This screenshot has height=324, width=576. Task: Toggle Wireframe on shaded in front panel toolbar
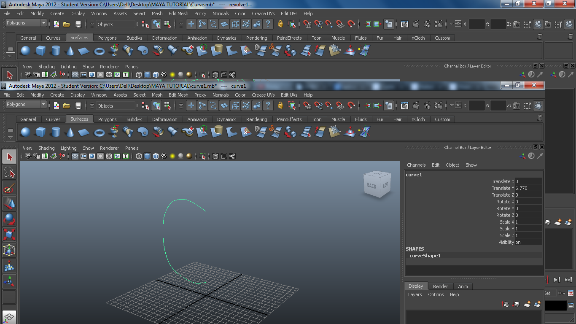coord(156,156)
